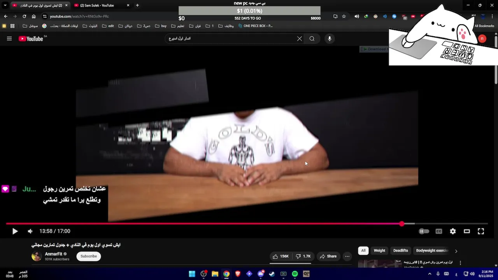Open the YouTube guide hamburger menu

click(9, 38)
